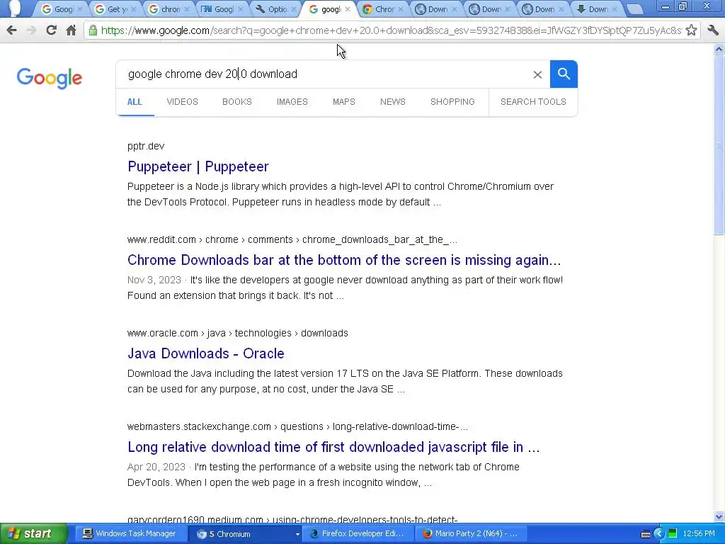Close the active 'googl' tab
725x544 pixels.
pos(347,9)
